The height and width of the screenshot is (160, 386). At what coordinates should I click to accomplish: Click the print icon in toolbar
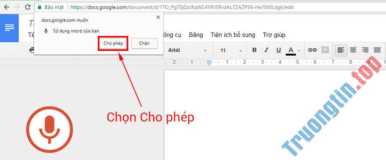[31, 50]
